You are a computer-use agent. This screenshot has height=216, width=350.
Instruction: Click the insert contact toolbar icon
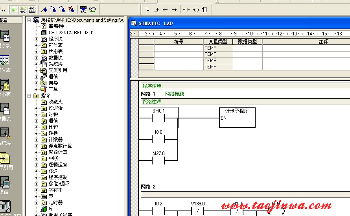coord(186,9)
